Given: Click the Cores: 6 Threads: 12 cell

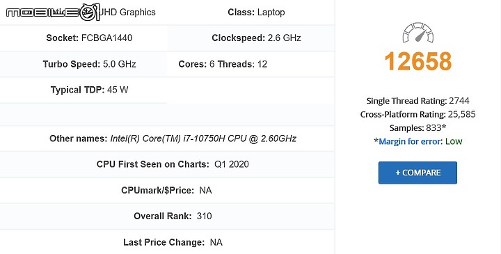Looking at the screenshot, I should pyautogui.click(x=250, y=64).
